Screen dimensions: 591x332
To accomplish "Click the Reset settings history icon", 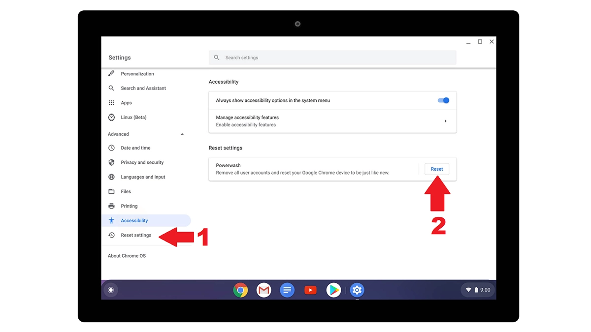I will (x=111, y=235).
